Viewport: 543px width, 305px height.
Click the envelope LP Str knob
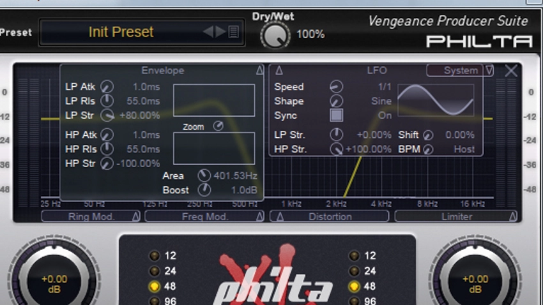click(x=107, y=115)
